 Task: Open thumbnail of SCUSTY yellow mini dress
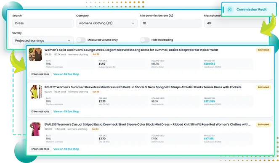pos(35,92)
